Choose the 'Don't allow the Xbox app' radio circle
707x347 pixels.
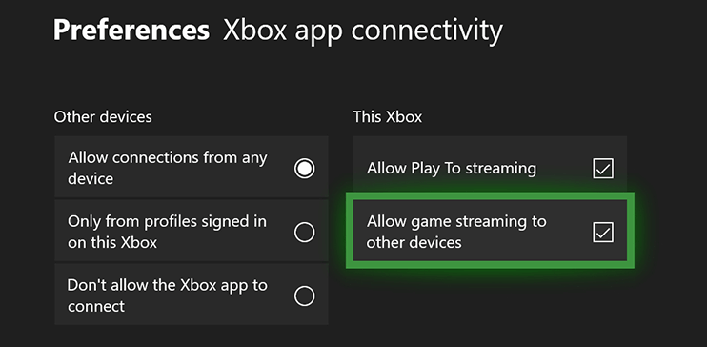coord(304,296)
